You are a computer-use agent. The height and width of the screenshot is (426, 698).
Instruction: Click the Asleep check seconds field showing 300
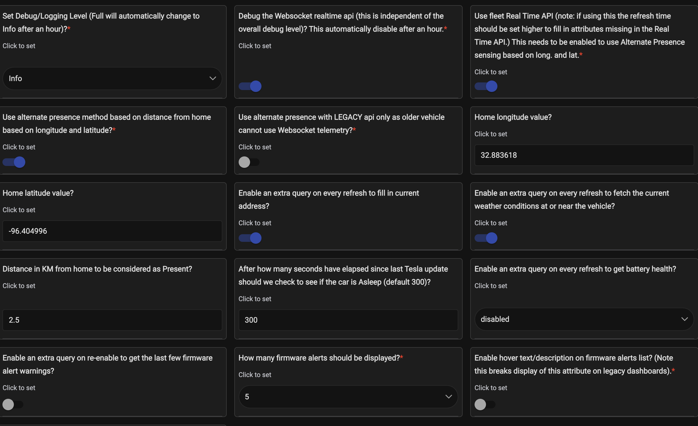coord(348,320)
